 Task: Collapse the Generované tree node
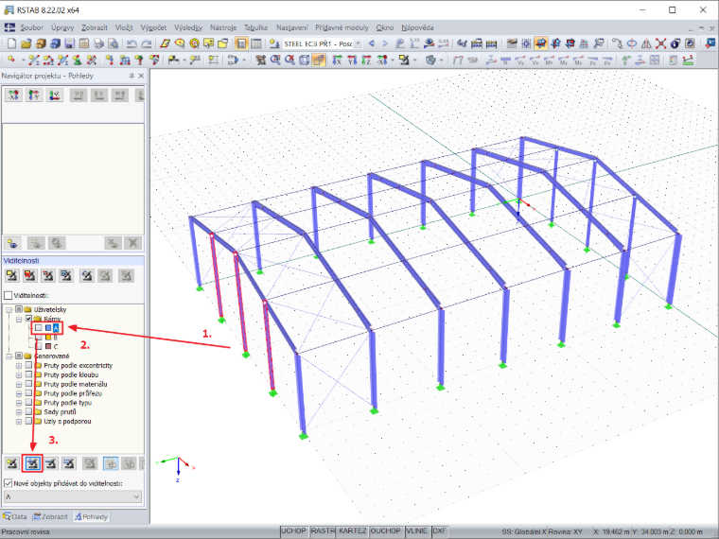coord(9,356)
